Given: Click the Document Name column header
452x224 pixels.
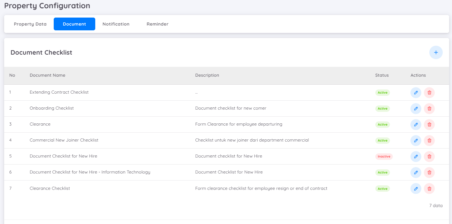Looking at the screenshot, I should click(x=47, y=75).
